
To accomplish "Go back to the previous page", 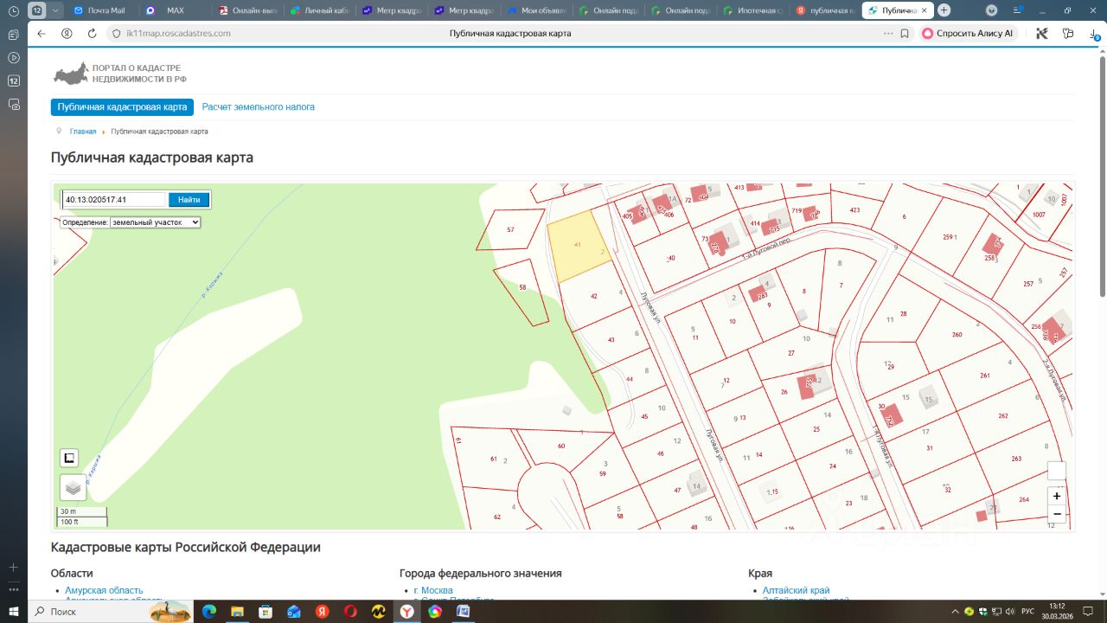I will tap(42, 34).
